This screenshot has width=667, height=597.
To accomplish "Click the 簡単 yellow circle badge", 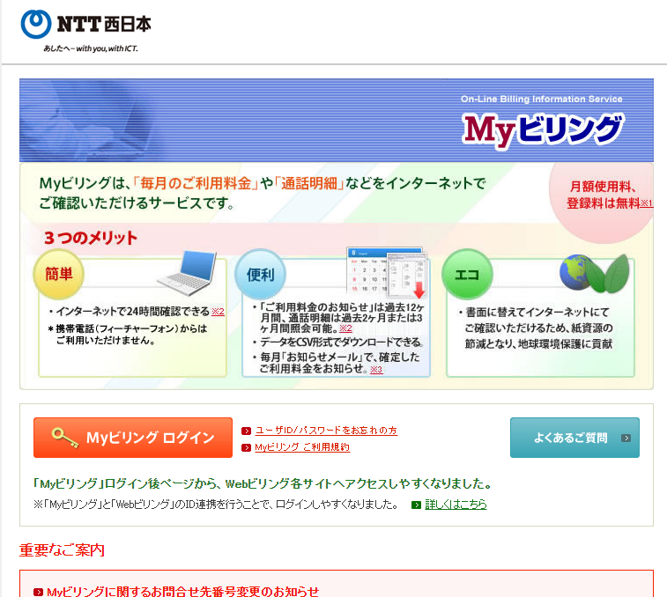I will pos(59,274).
